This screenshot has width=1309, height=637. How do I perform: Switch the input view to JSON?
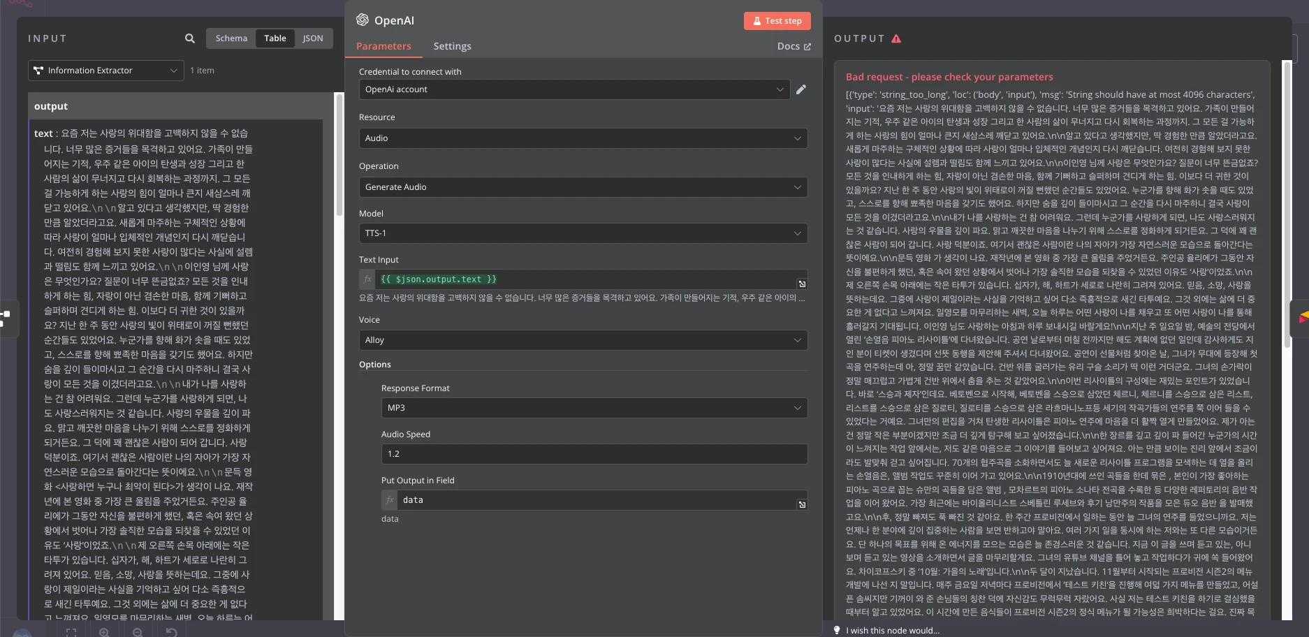313,38
